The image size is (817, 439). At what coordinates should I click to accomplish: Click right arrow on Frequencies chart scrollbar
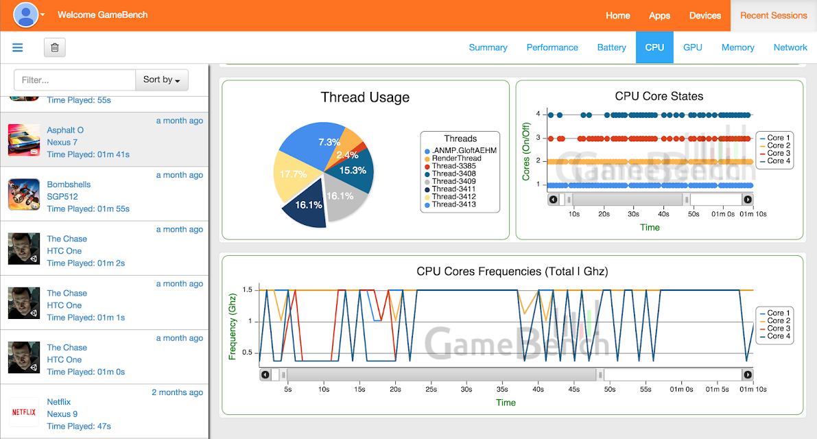click(x=748, y=375)
